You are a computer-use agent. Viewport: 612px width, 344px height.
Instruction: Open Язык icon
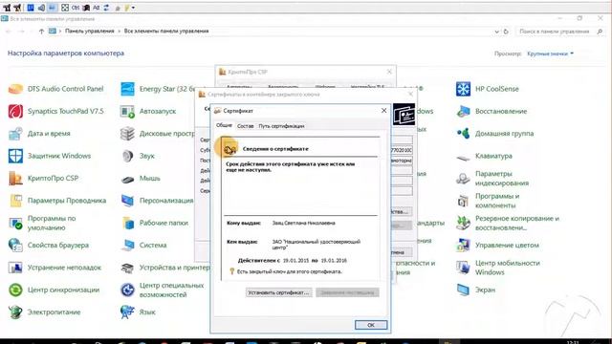pyautogui.click(x=127, y=312)
